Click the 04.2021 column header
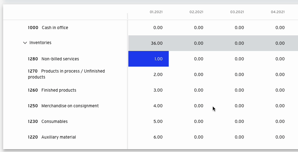298x152 pixels. pos(278,12)
